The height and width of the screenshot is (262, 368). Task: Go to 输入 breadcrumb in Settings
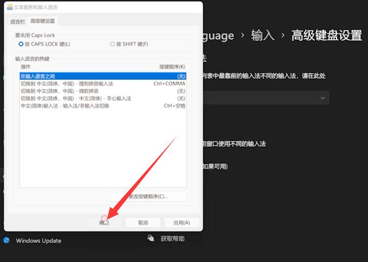coord(263,36)
